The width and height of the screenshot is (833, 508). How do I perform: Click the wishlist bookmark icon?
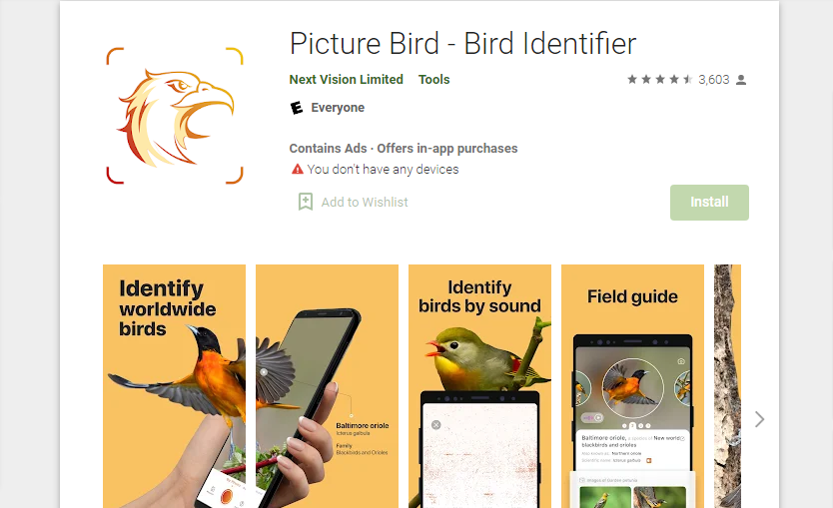point(306,202)
